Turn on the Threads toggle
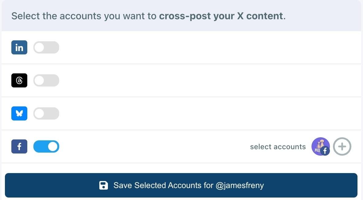This screenshot has width=363, height=200. click(46, 80)
